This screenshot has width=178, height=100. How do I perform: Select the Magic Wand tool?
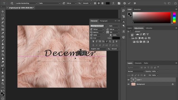click(x=3, y=22)
